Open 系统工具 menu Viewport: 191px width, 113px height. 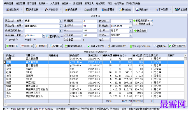(89, 3)
